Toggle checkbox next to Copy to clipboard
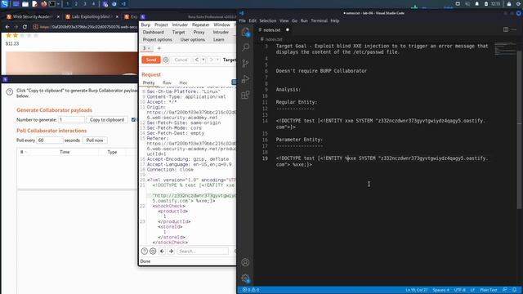Image resolution: width=523 pixels, height=294 pixels. 133,120
